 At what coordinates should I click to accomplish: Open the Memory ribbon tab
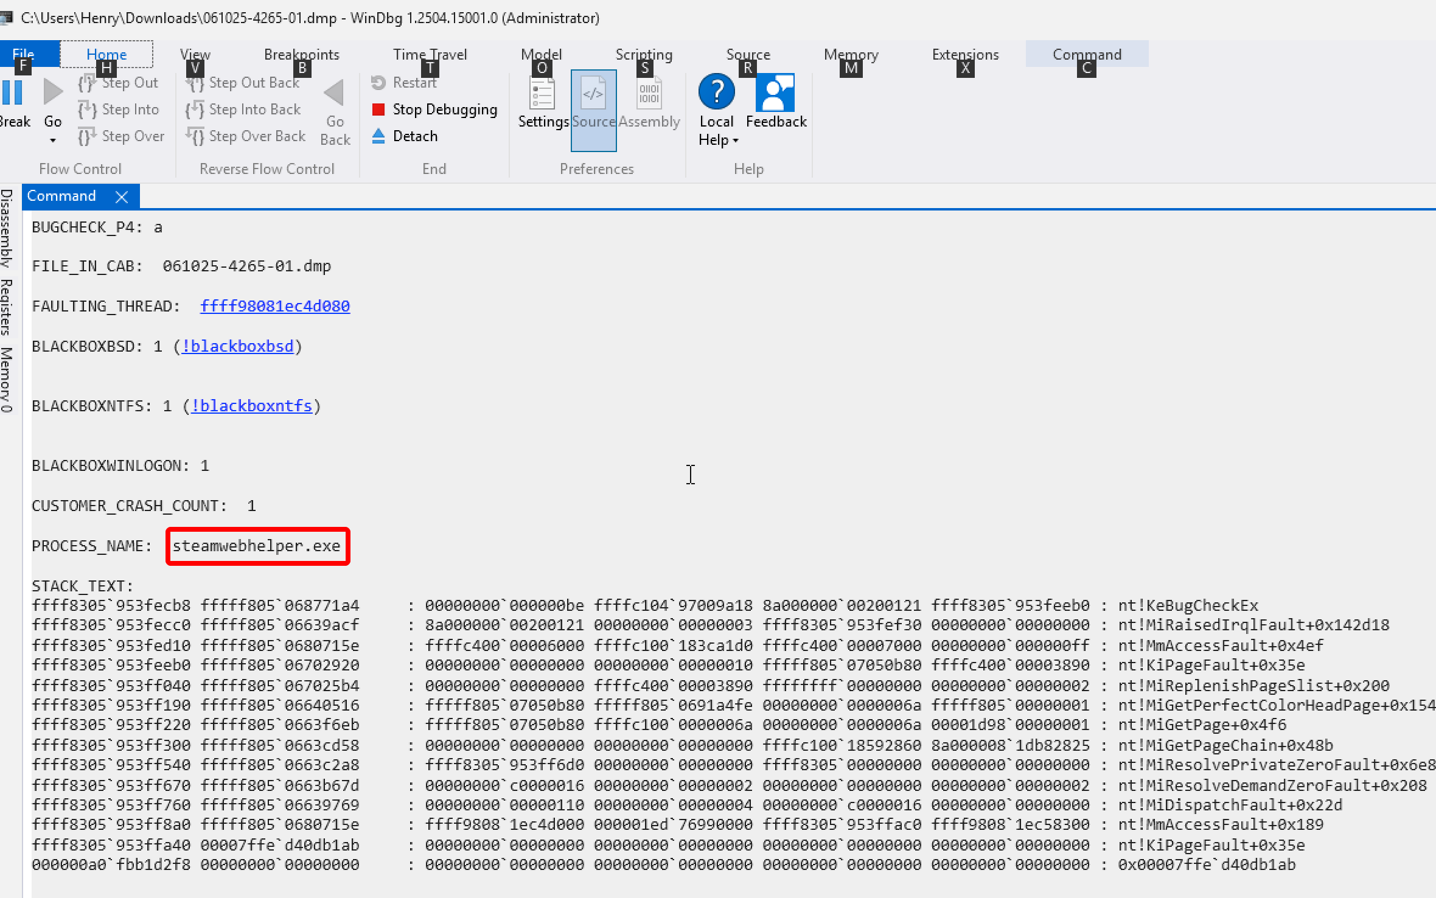851,54
